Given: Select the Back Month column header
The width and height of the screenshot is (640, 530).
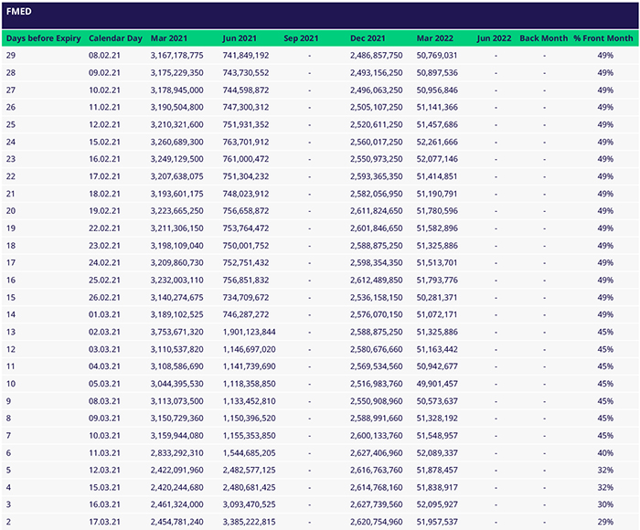Looking at the screenshot, I should pyautogui.click(x=542, y=39).
